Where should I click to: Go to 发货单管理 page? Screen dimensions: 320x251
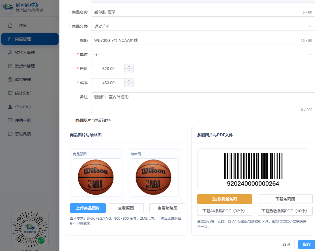pyautogui.click(x=30, y=66)
